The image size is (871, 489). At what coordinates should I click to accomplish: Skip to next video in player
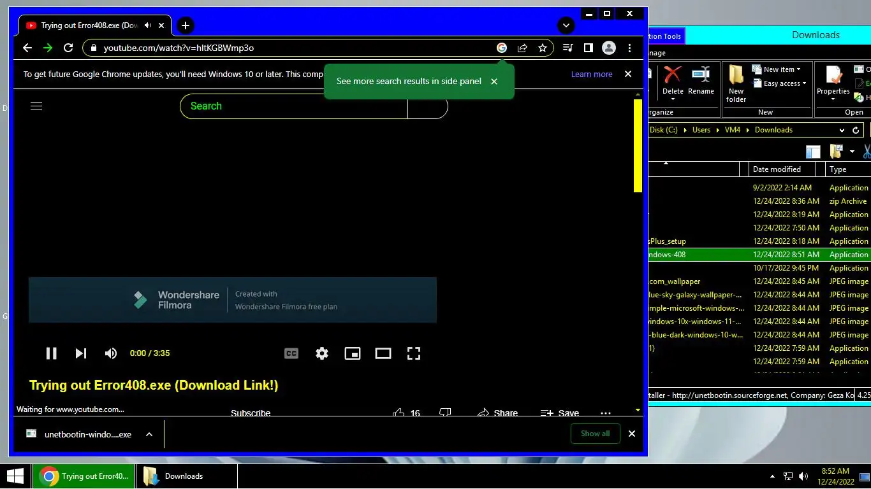click(x=81, y=353)
